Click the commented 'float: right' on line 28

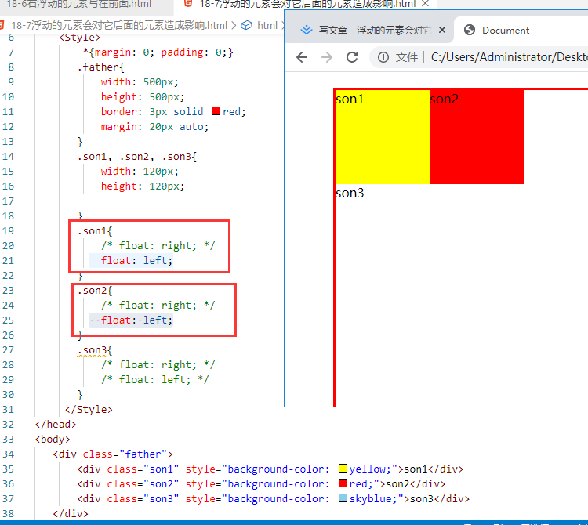(x=158, y=365)
